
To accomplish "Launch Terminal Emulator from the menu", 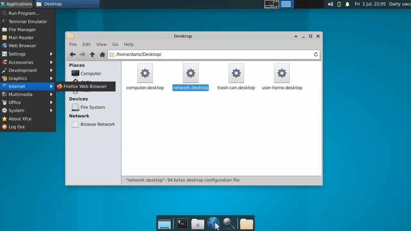I will point(28,21).
